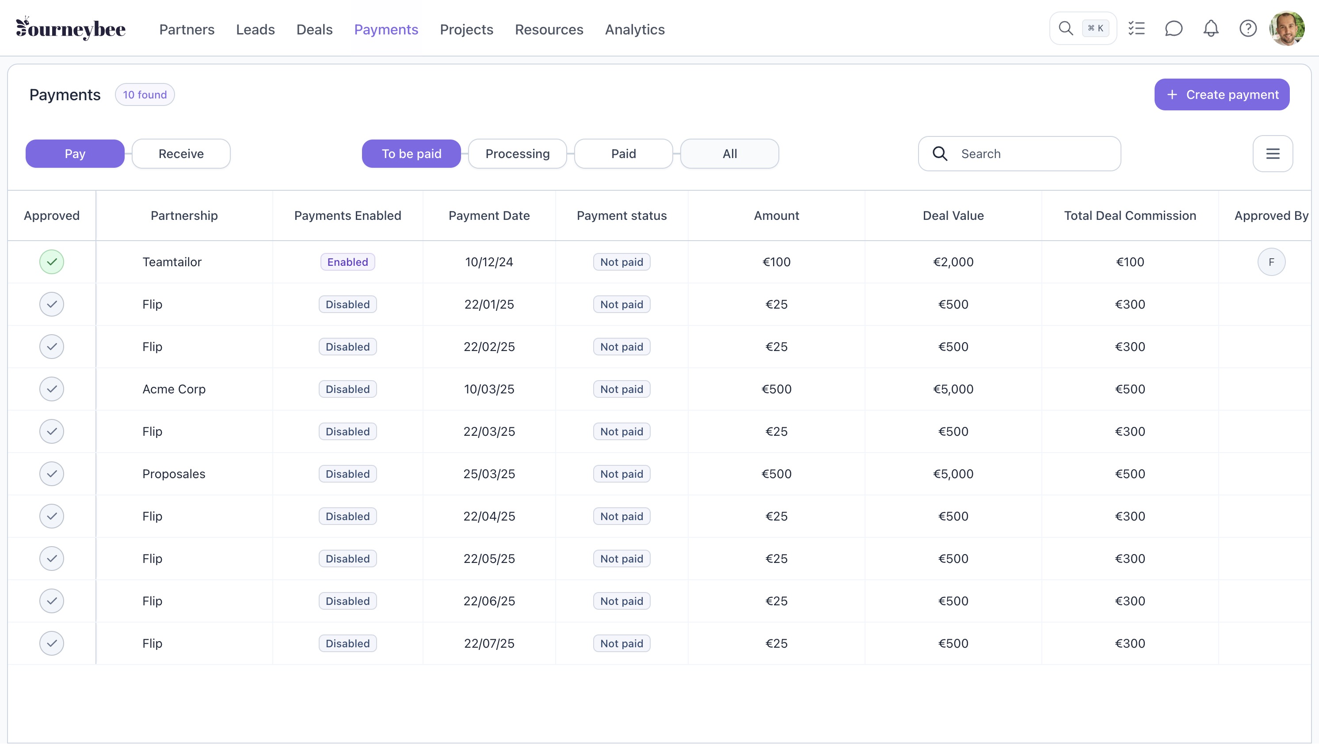Toggle approval for Flip payment dated 22/02/25
Viewport: 1319px width, 755px height.
click(x=52, y=347)
